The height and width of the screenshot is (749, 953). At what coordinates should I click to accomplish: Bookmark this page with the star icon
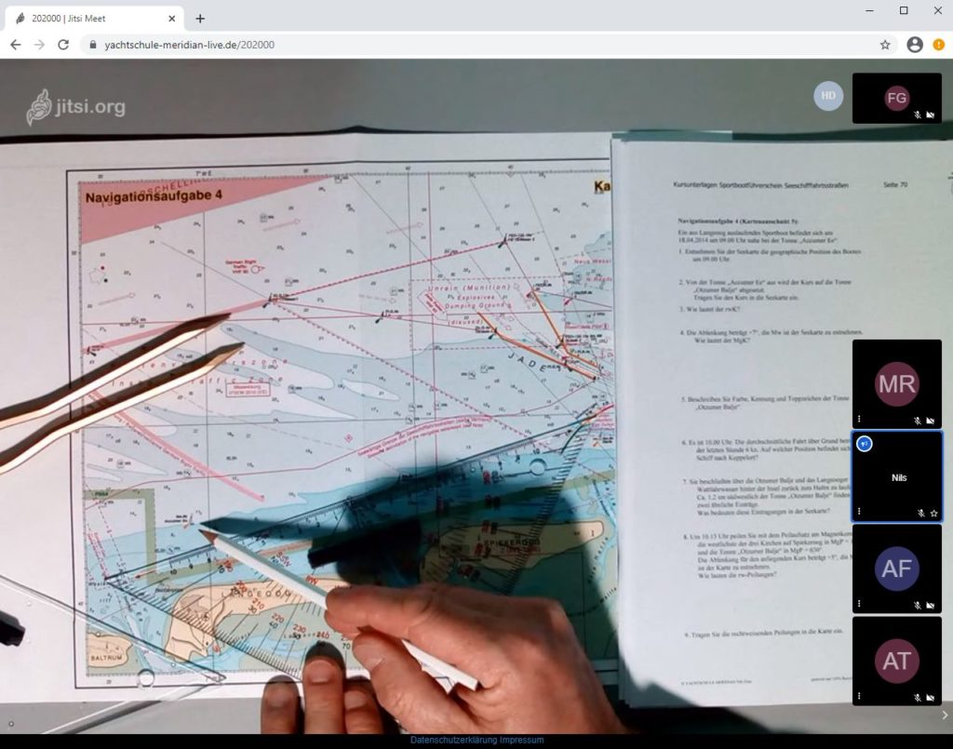[x=884, y=45]
